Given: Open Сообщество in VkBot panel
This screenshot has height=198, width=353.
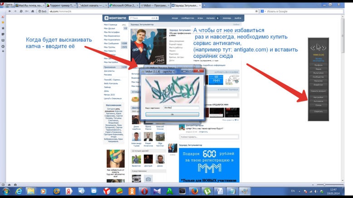Looking at the screenshot, I should (x=319, y=77).
